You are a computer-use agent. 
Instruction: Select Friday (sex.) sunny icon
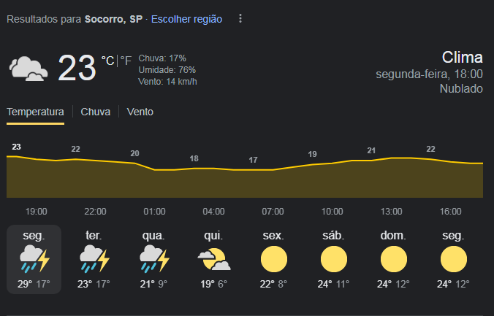click(274, 259)
